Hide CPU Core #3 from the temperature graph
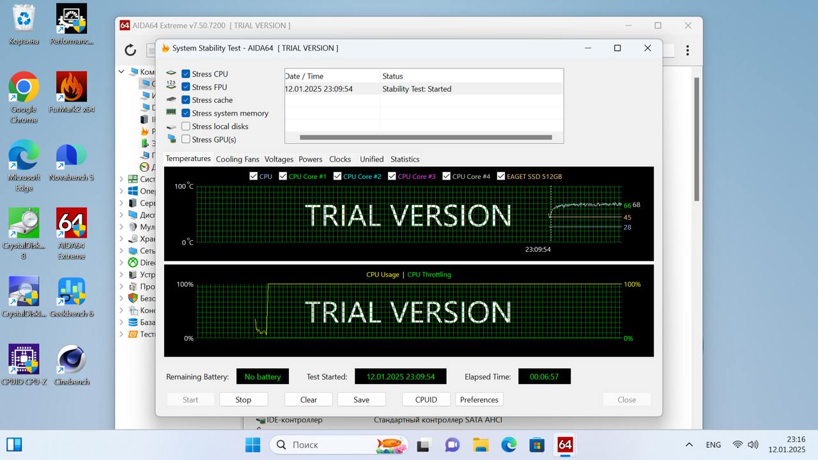Image resolution: width=818 pixels, height=460 pixels. click(392, 176)
